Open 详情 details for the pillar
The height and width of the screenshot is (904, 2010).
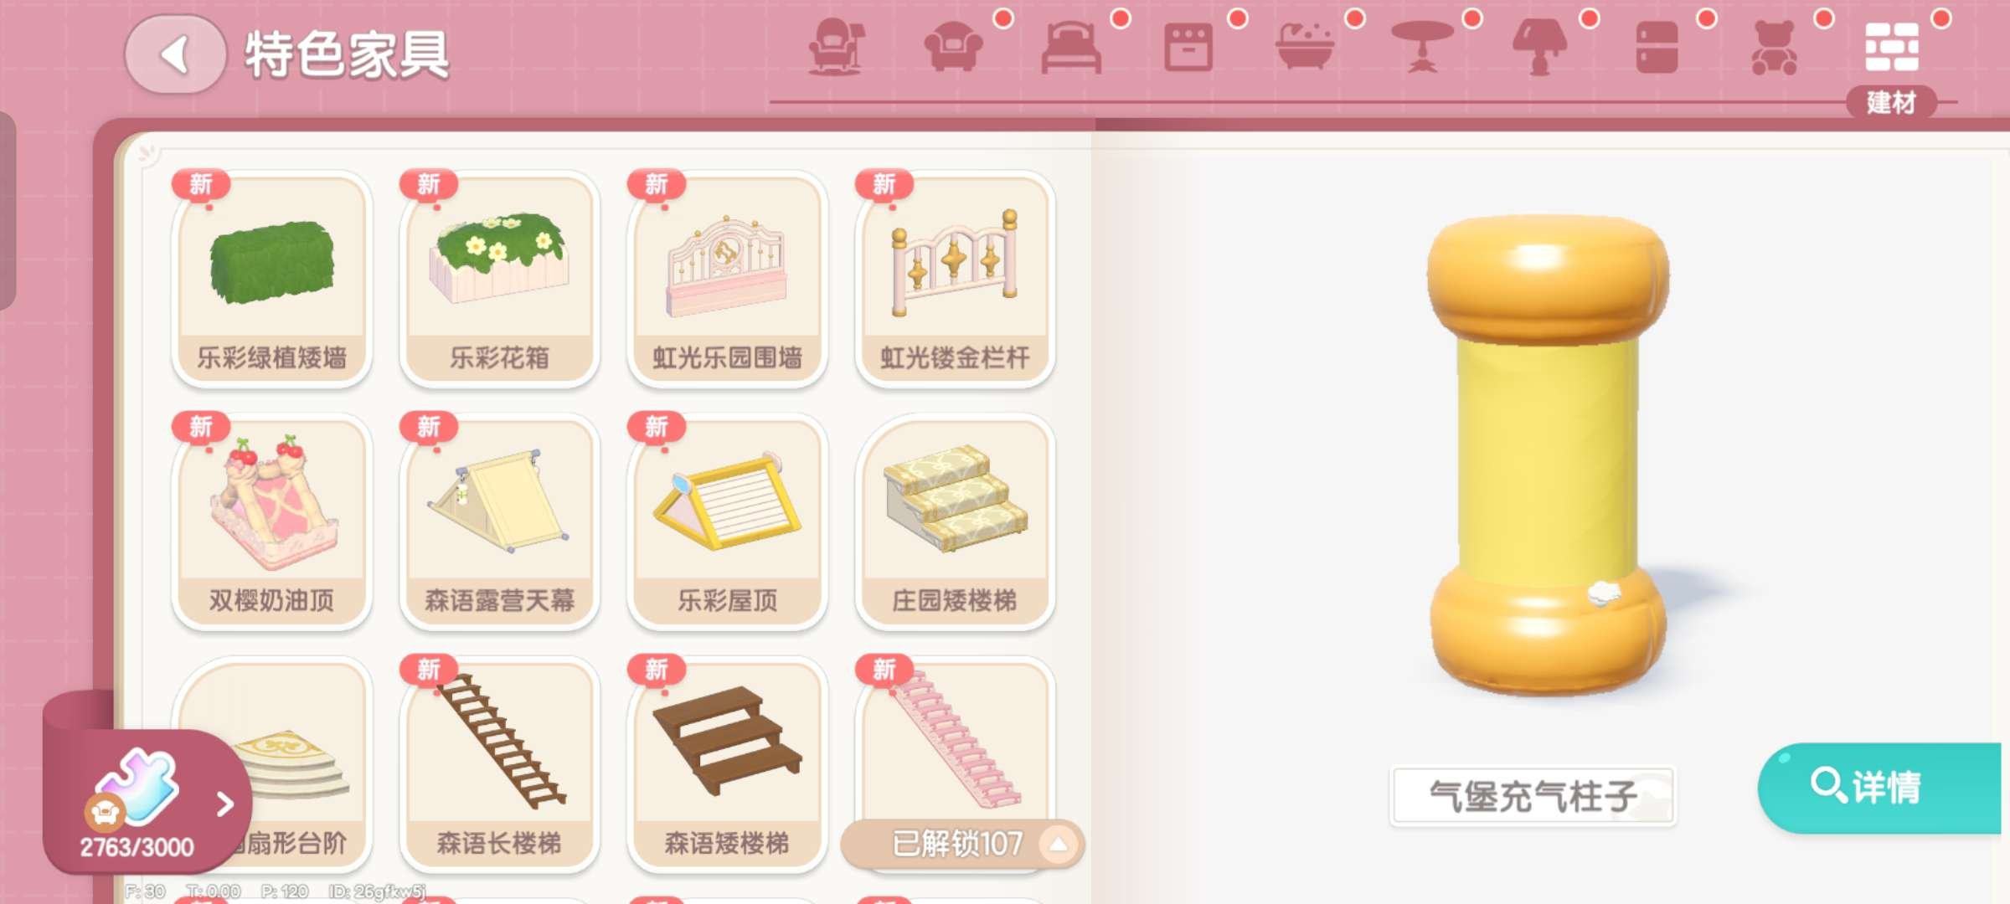(1879, 788)
